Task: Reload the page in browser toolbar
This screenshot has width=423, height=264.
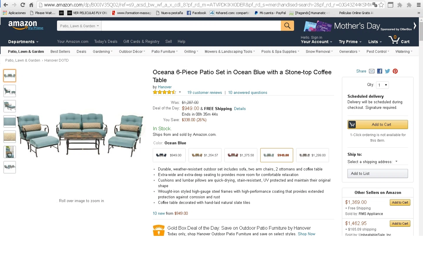Action: [x=23, y=5]
